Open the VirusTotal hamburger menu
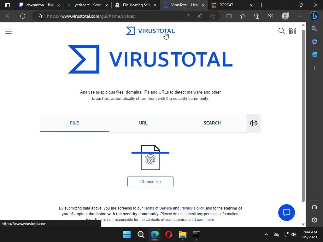Screen dimensions: 323x242 tap(9, 31)
